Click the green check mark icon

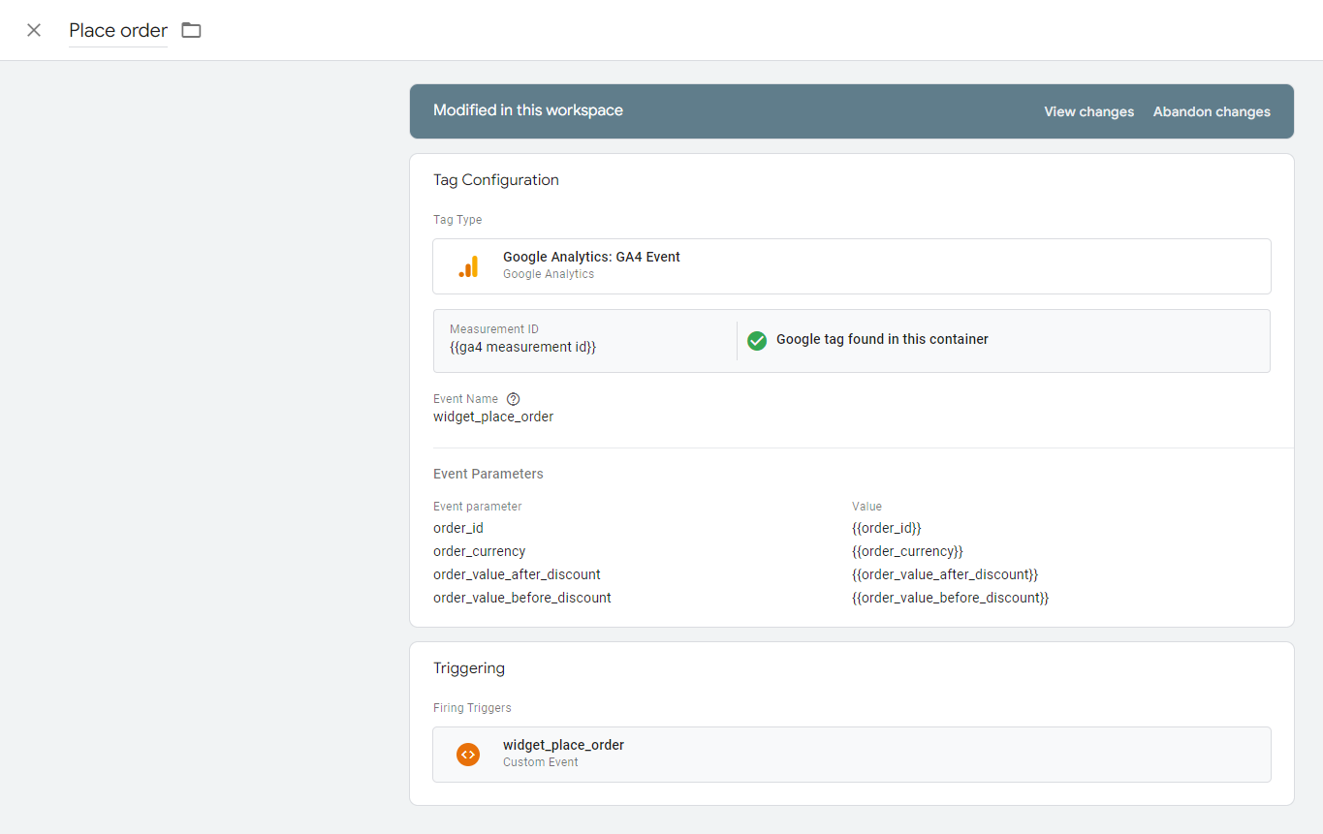click(757, 340)
